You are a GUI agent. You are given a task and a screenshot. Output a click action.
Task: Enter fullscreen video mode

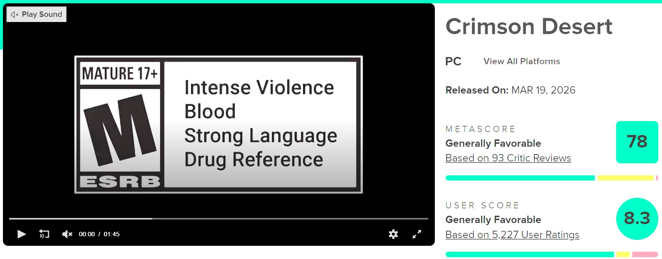click(x=417, y=234)
